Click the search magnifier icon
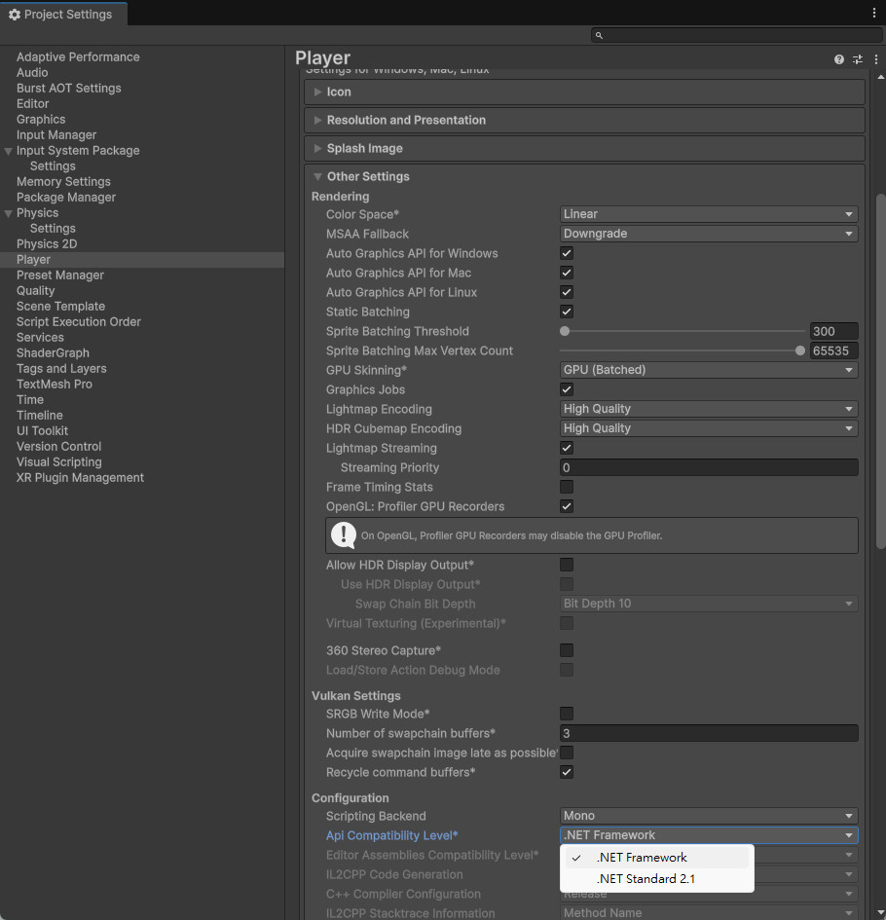The height and width of the screenshot is (920, 886). (x=599, y=35)
